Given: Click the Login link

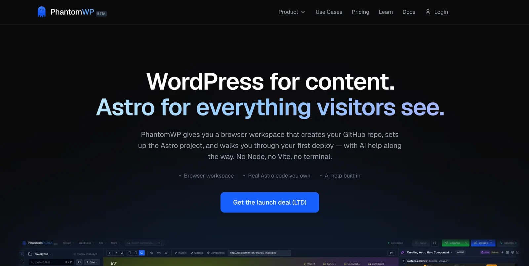Looking at the screenshot, I should point(441,12).
